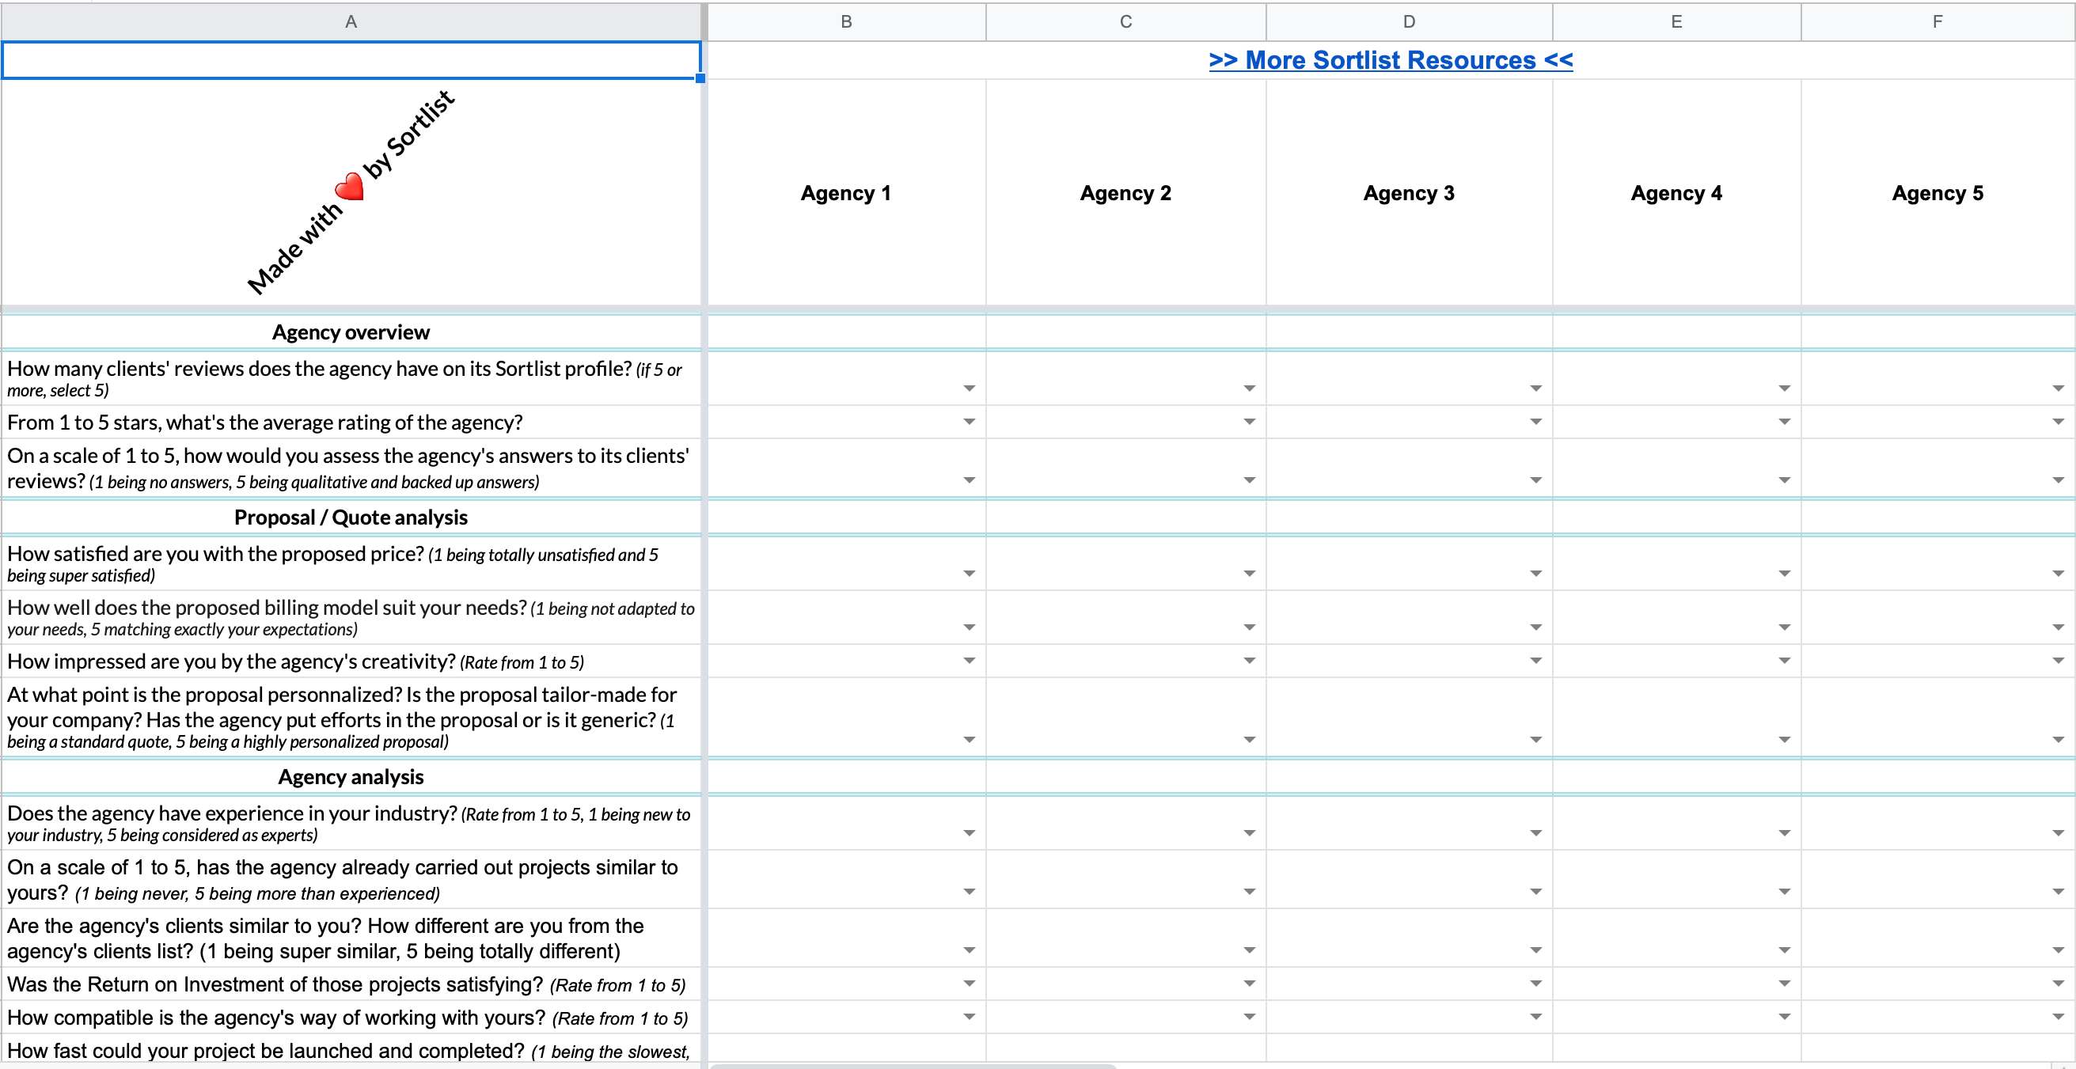The image size is (2076, 1069).
Task: Click column A header
Action: pos(351,21)
